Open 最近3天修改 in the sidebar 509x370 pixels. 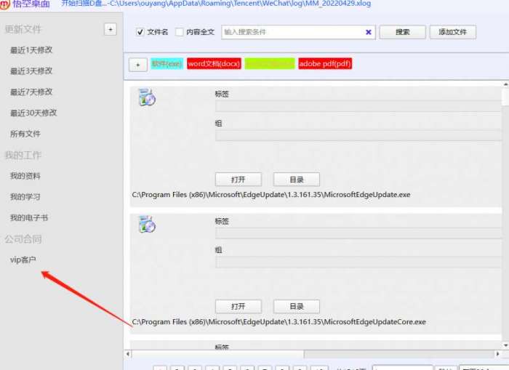(31, 71)
